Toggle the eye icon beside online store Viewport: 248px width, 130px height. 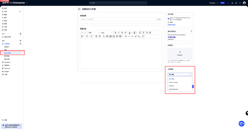click(x=20, y=44)
